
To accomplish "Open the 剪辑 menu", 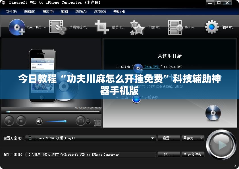I will click(64, 12).
